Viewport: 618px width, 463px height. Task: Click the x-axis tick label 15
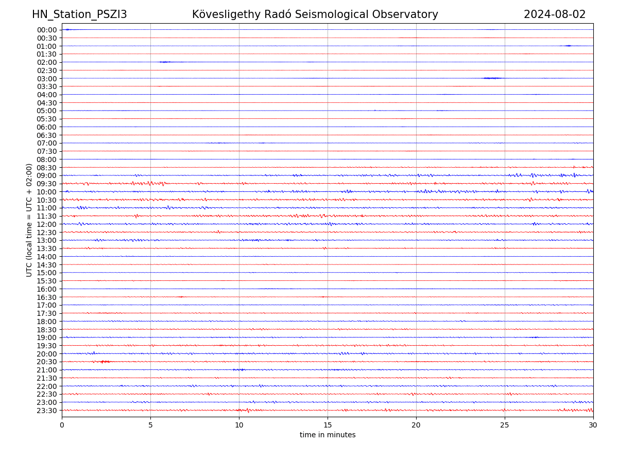(328, 425)
